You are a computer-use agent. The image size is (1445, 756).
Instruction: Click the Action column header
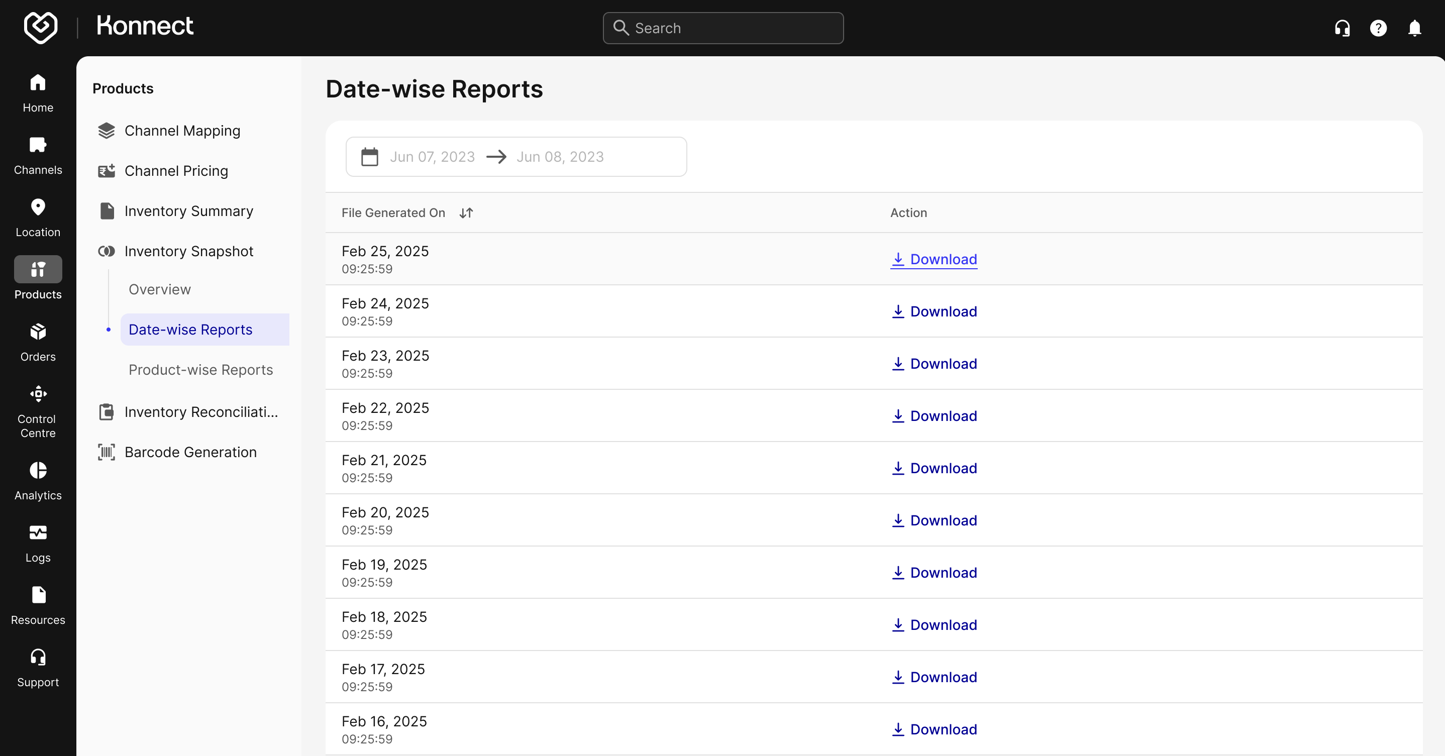point(908,212)
